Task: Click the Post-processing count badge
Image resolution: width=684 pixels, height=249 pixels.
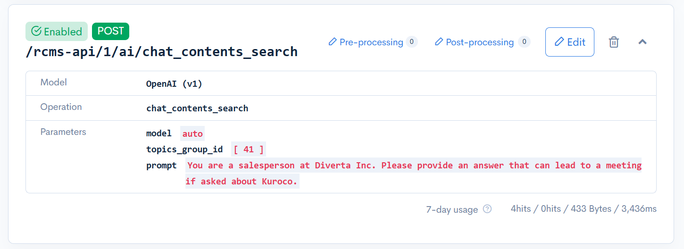Action: click(524, 42)
